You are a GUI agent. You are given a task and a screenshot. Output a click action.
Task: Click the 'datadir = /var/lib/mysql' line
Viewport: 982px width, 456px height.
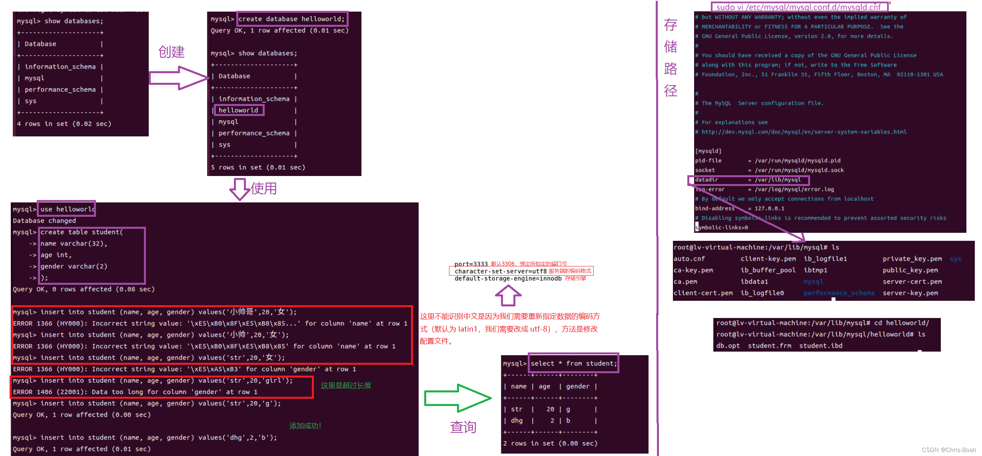tap(748, 180)
